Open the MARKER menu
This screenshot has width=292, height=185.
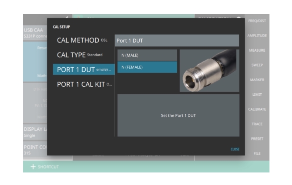257,80
